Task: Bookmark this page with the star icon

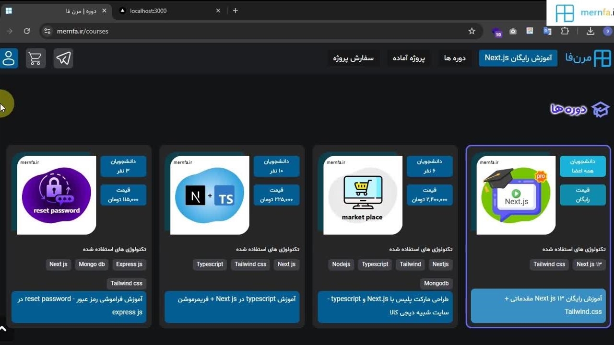Action: pyautogui.click(x=472, y=31)
